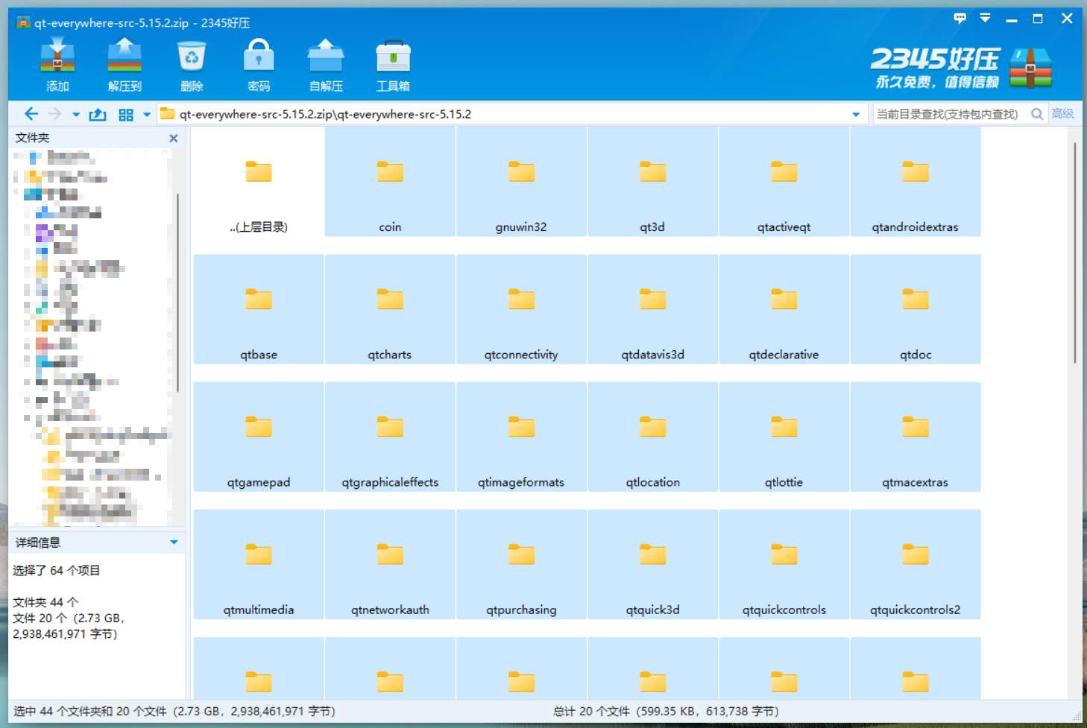This screenshot has width=1087, height=728.
Task: Select the qtmacextras folder
Action: (915, 437)
